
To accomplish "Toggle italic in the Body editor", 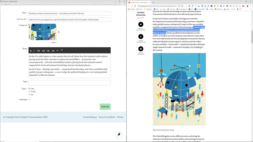I will pos(34,51).
